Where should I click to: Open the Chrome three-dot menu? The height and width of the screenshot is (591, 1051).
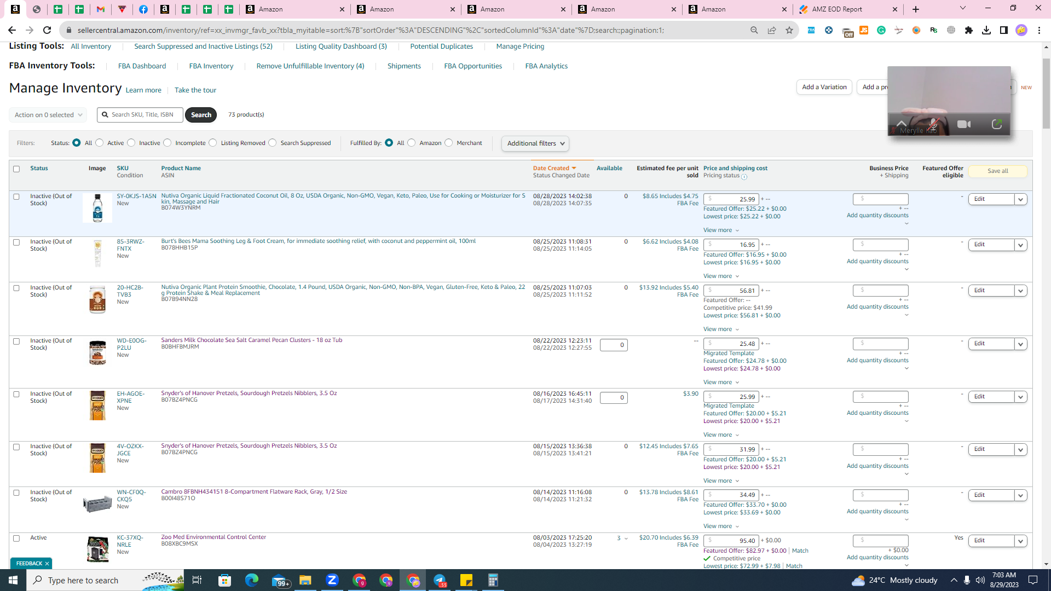pos(1039,30)
